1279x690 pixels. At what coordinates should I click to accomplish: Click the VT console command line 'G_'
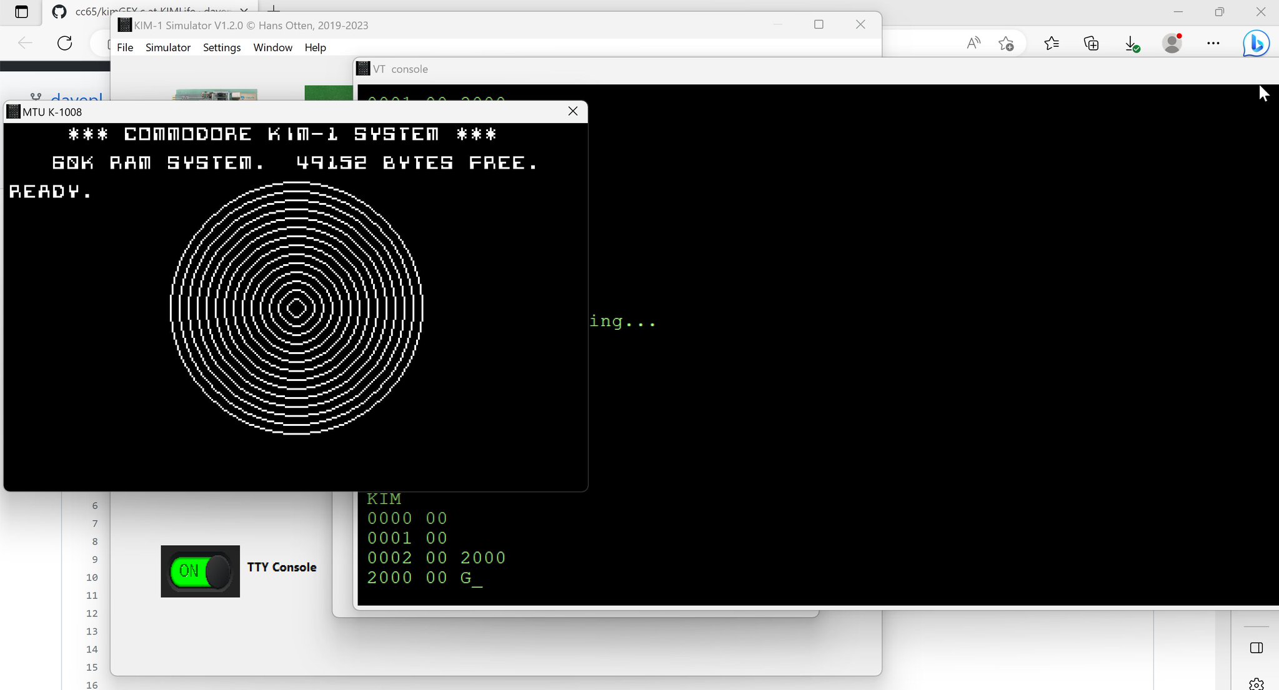[x=471, y=578]
